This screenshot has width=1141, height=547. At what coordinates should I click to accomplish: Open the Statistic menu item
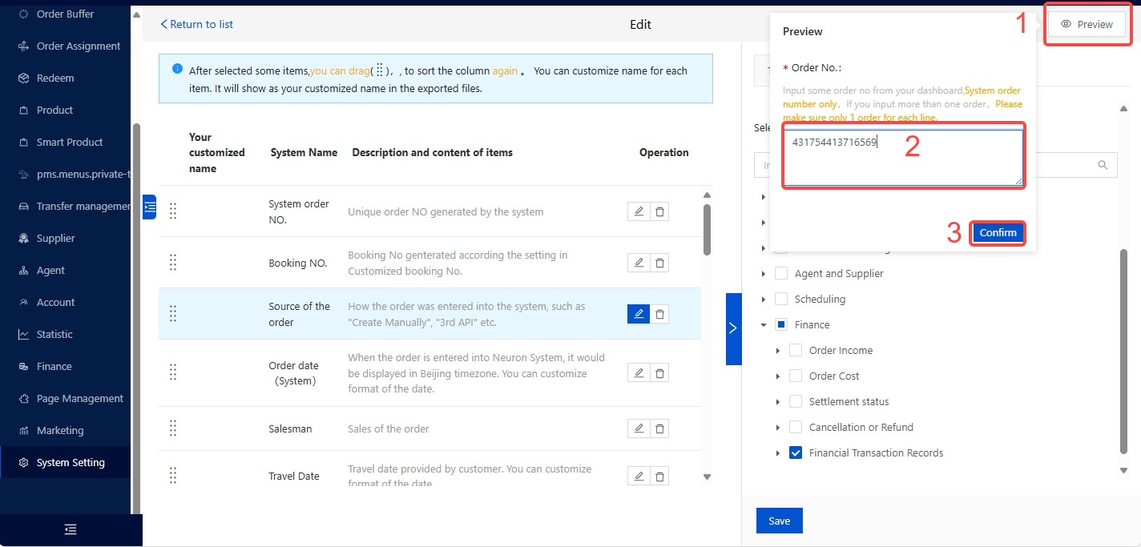54,334
